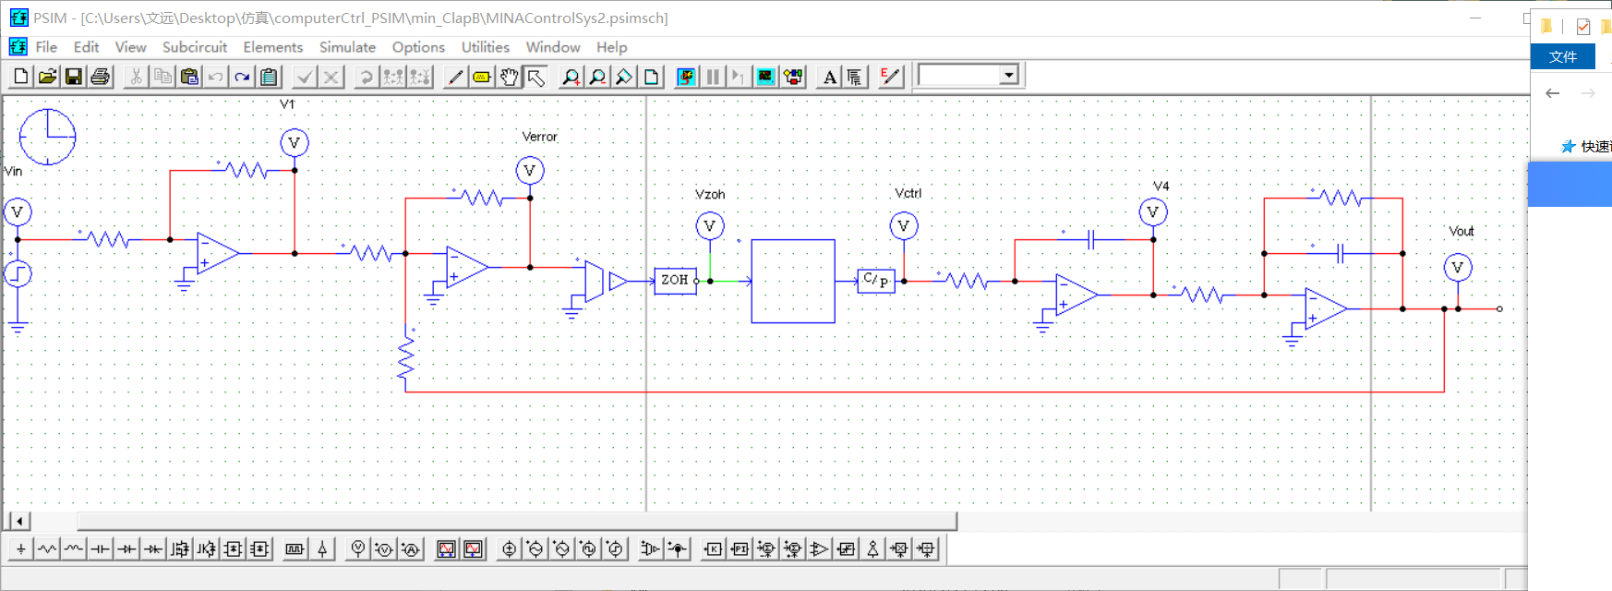1612x591 pixels.
Task: Click the New file icon
Action: click(x=20, y=77)
